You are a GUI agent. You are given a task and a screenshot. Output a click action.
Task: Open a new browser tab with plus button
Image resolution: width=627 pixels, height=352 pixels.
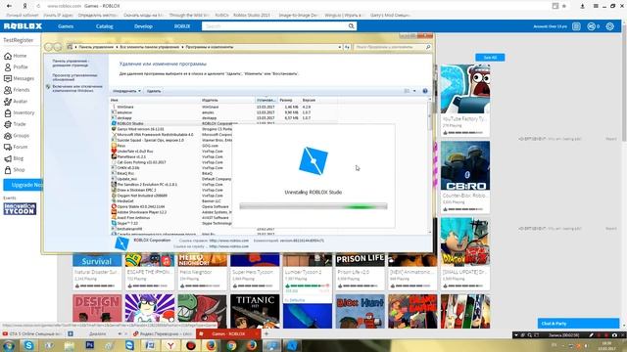point(266,333)
